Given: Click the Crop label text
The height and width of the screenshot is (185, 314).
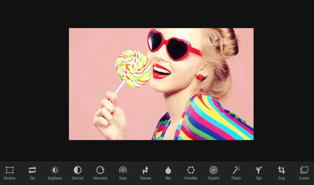Looking at the screenshot, I should (x=281, y=178).
